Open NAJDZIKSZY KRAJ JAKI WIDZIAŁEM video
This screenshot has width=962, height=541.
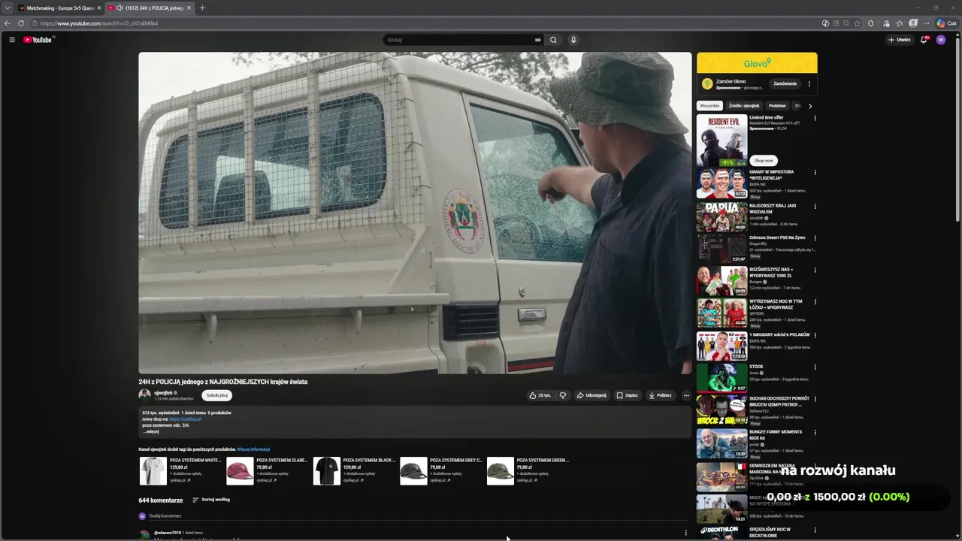tap(721, 216)
